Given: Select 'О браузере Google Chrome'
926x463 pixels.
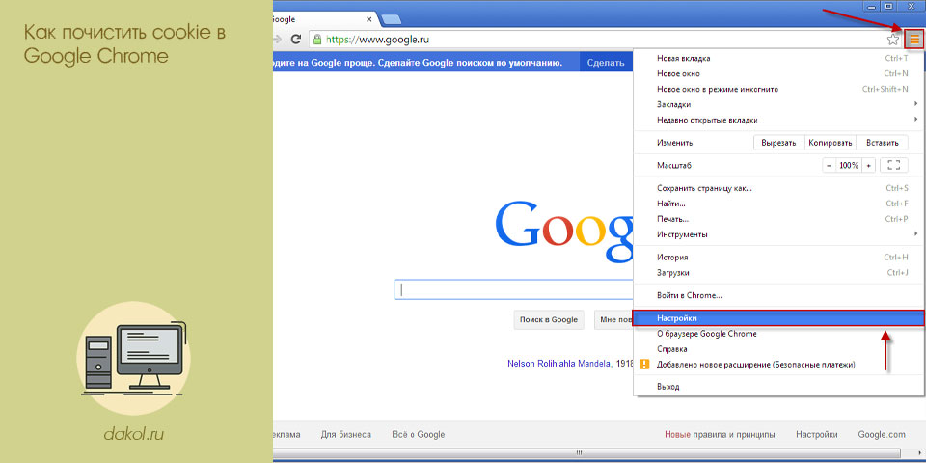Looking at the screenshot, I should [778, 334].
